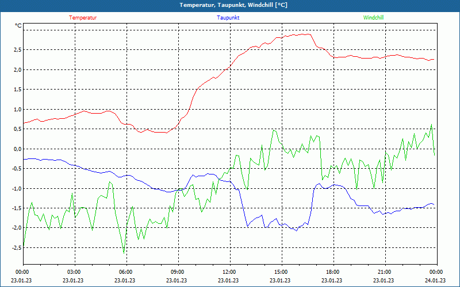
Task: Click the blue Taupunkt legend label
Action: tap(228, 18)
